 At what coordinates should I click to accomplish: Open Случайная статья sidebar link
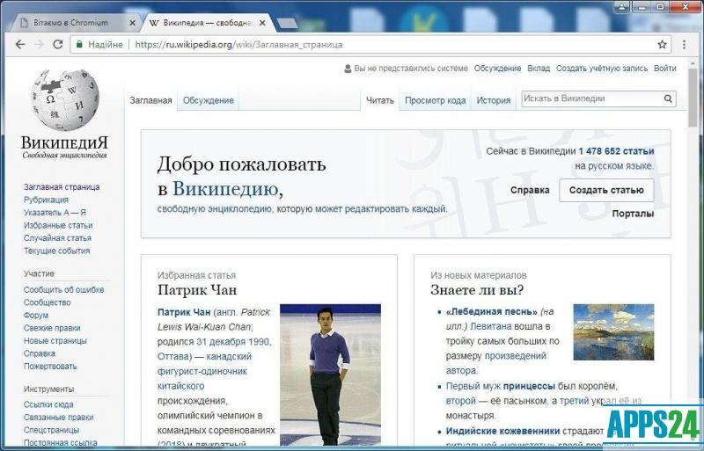[57, 238]
